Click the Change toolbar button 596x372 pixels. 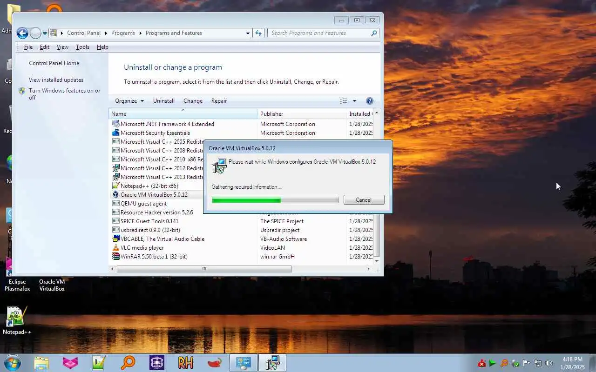click(x=193, y=101)
